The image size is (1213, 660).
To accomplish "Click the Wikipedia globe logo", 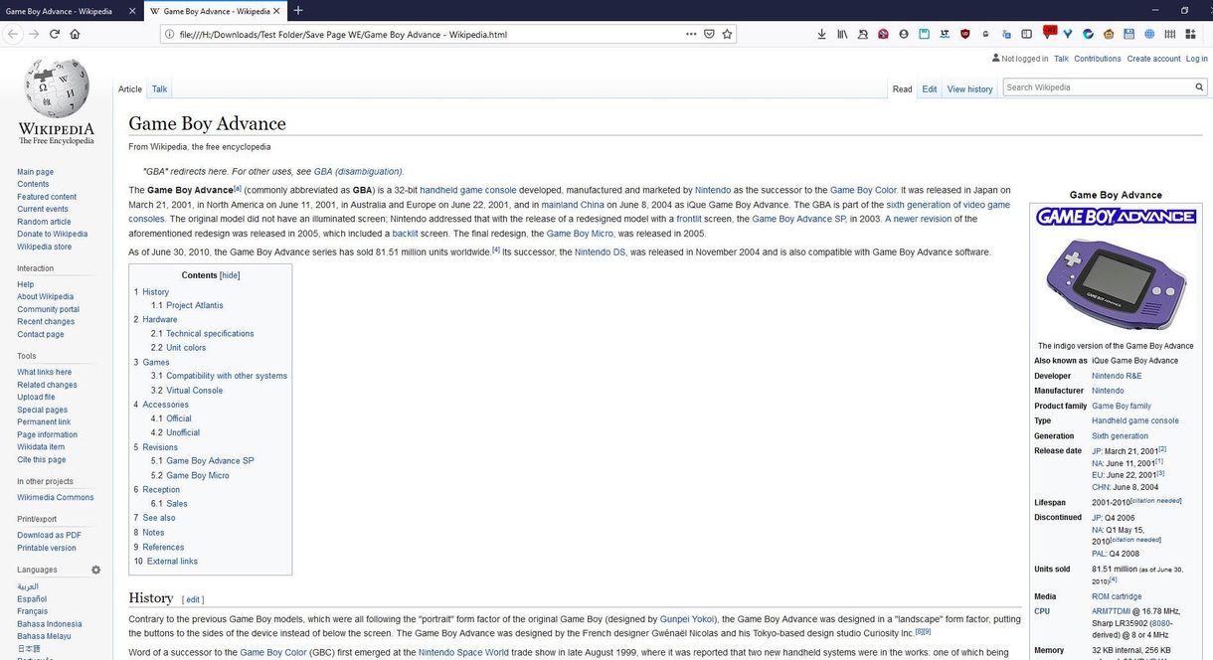I will [x=57, y=86].
